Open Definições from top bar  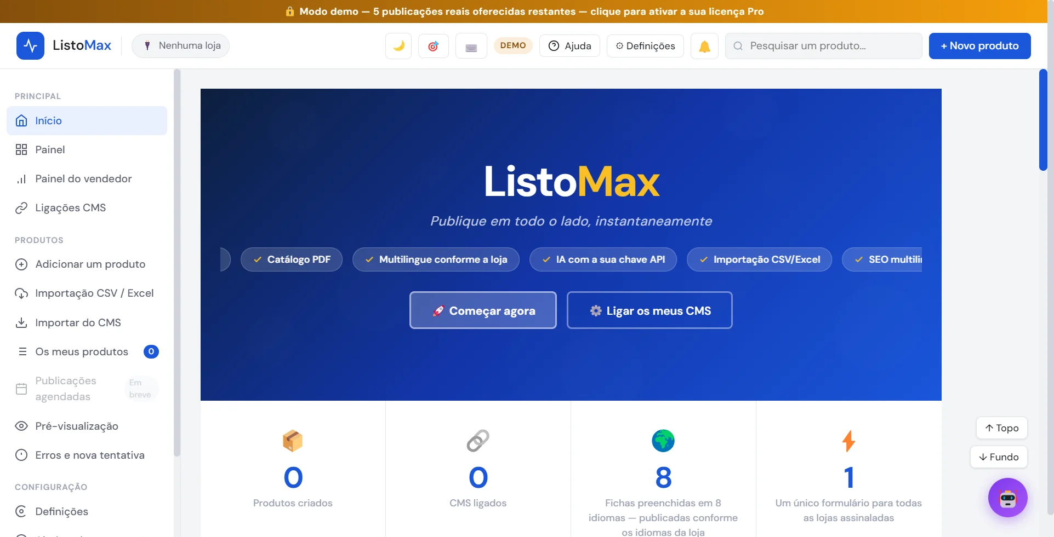[x=645, y=46]
